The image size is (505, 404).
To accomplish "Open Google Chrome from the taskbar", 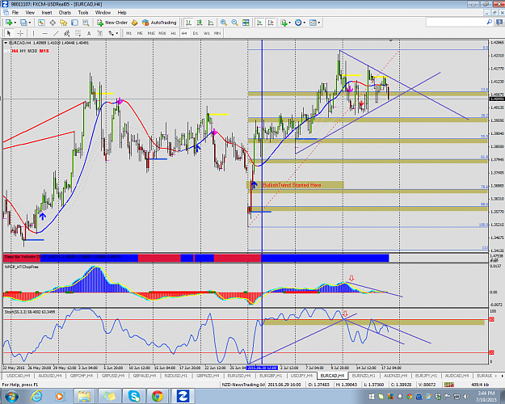I will pyautogui.click(x=158, y=396).
